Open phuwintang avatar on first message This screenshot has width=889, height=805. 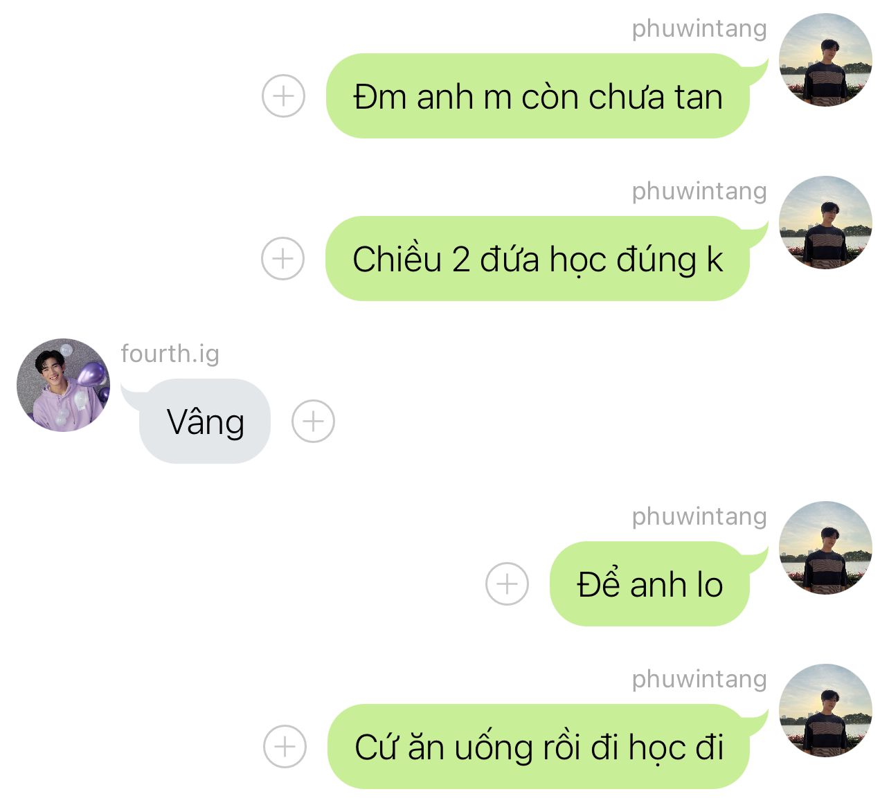825,60
